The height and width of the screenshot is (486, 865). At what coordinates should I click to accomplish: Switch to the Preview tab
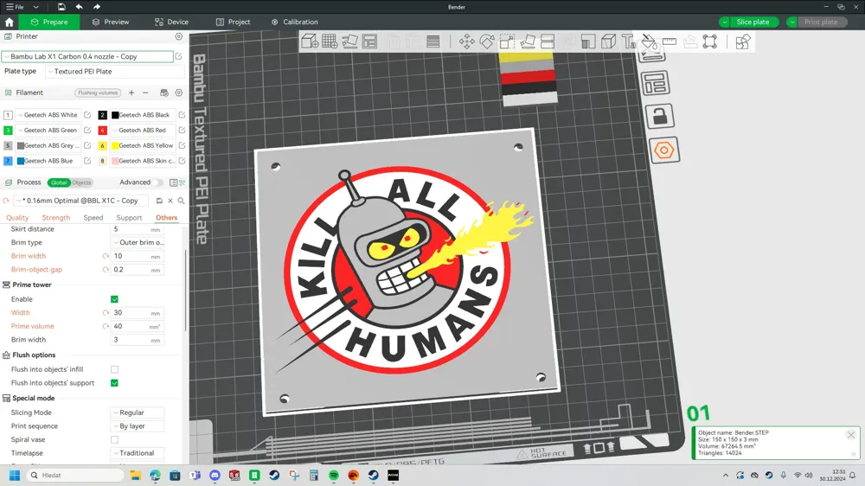pyautogui.click(x=111, y=22)
